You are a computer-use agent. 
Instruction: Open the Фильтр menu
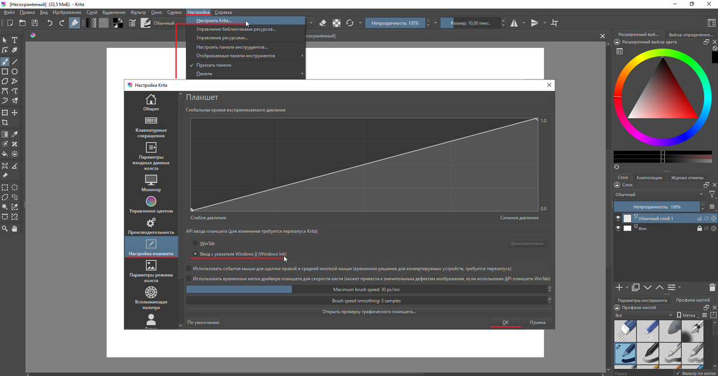click(138, 12)
